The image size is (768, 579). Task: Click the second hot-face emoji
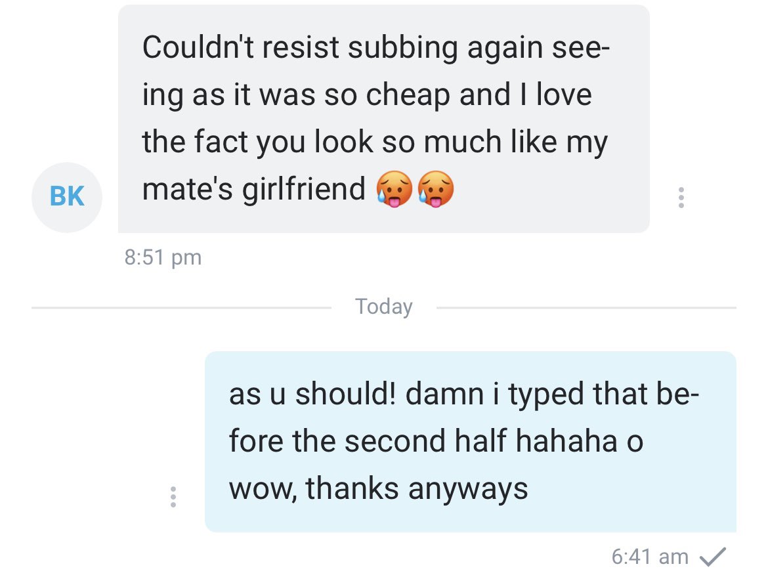(x=435, y=189)
